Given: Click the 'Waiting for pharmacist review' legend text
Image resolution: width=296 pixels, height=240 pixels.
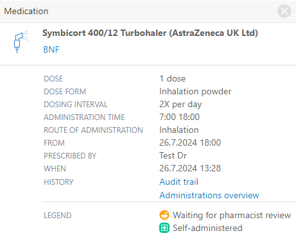Looking at the screenshot, I should pos(232,215).
